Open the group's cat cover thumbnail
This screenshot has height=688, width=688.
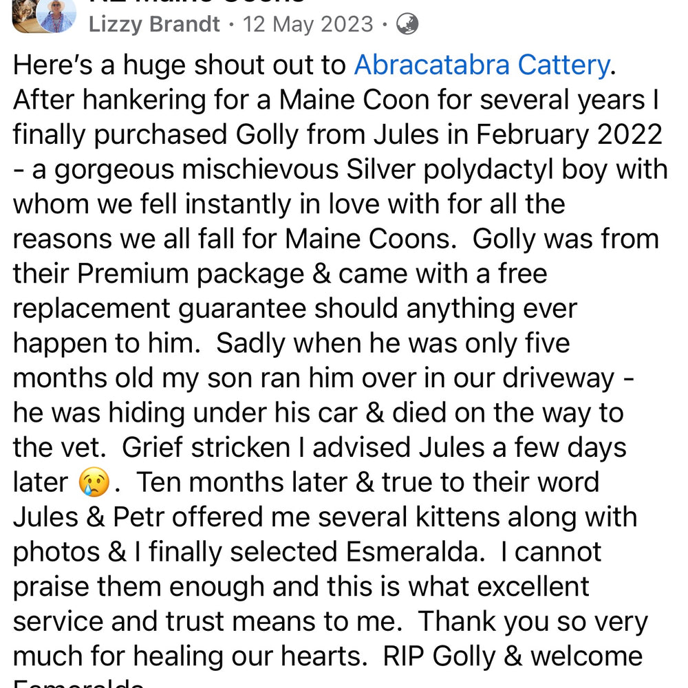coord(25,16)
